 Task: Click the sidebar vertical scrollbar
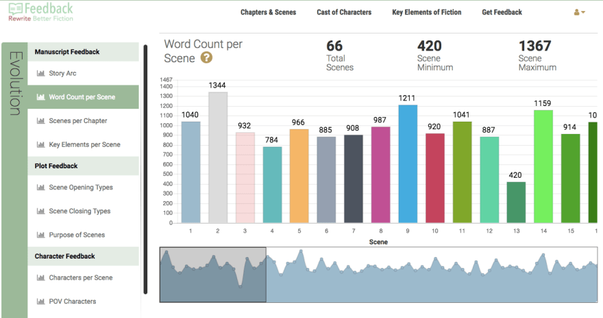tap(145, 171)
